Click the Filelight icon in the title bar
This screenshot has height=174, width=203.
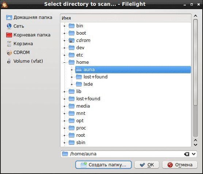pos(4,4)
